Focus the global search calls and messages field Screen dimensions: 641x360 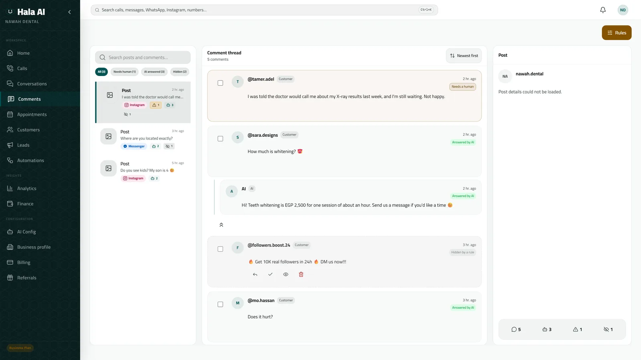(x=264, y=10)
